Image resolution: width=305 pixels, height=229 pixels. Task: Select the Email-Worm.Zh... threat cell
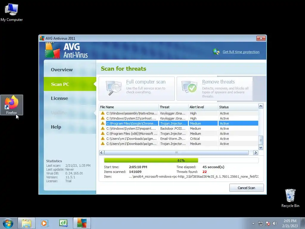(173, 139)
